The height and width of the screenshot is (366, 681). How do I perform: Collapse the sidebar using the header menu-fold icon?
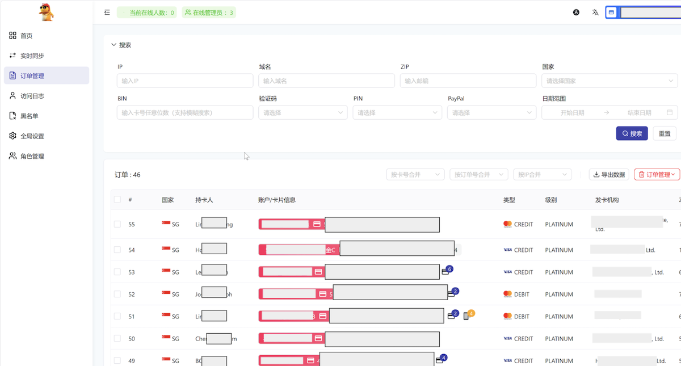pyautogui.click(x=107, y=12)
